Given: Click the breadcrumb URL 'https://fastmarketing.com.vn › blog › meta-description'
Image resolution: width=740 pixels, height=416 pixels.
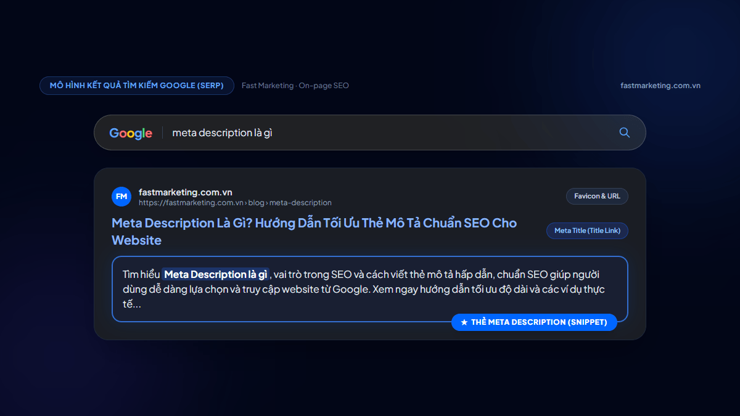Looking at the screenshot, I should (x=235, y=203).
